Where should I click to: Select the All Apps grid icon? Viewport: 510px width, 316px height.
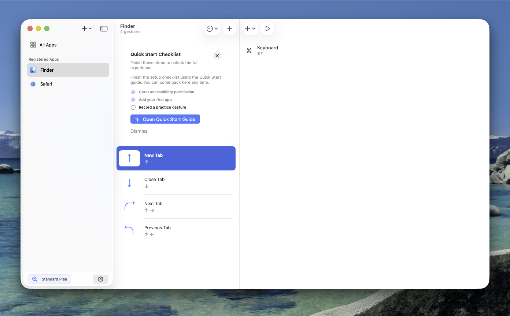33,45
